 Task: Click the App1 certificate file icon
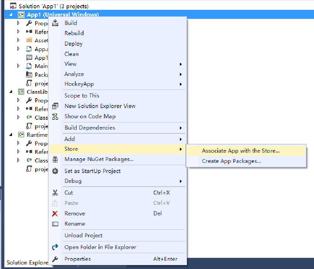29,58
